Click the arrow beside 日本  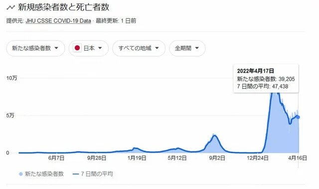100,48
